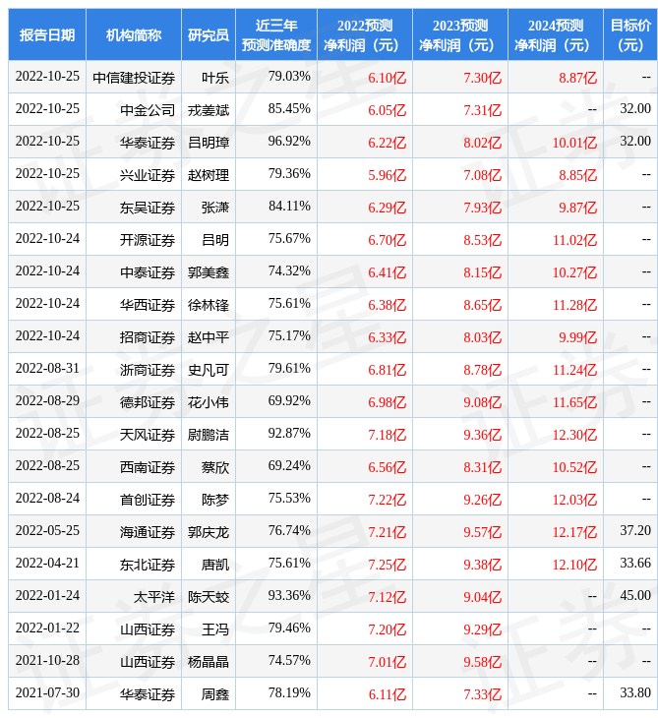Viewport: 658px width, 718px height.
Task: Select 2022 profit value 6.70亿
Action: pyautogui.click(x=387, y=240)
